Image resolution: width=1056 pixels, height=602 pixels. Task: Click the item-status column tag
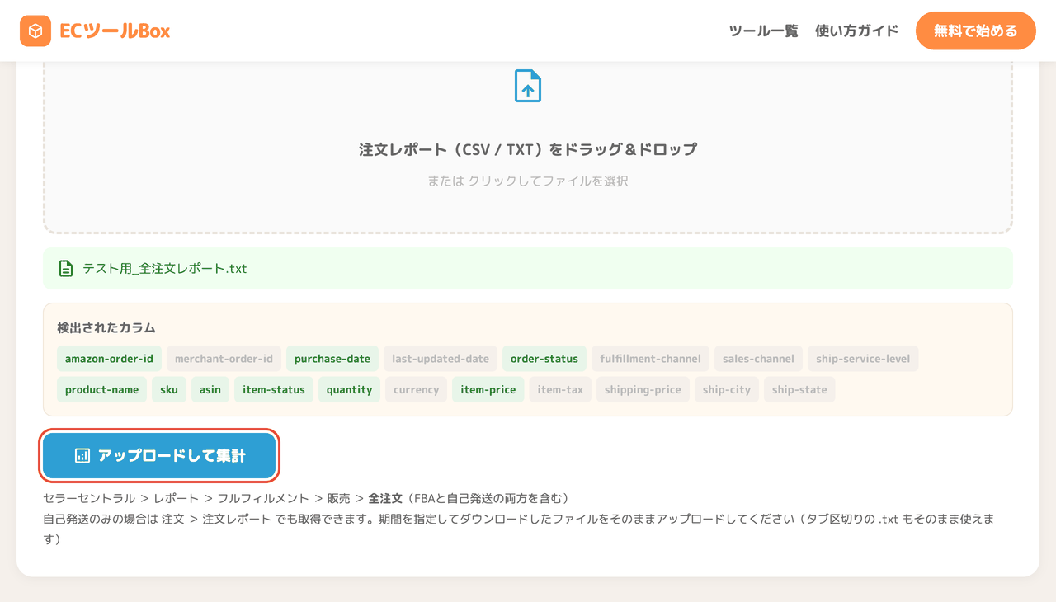coord(274,389)
